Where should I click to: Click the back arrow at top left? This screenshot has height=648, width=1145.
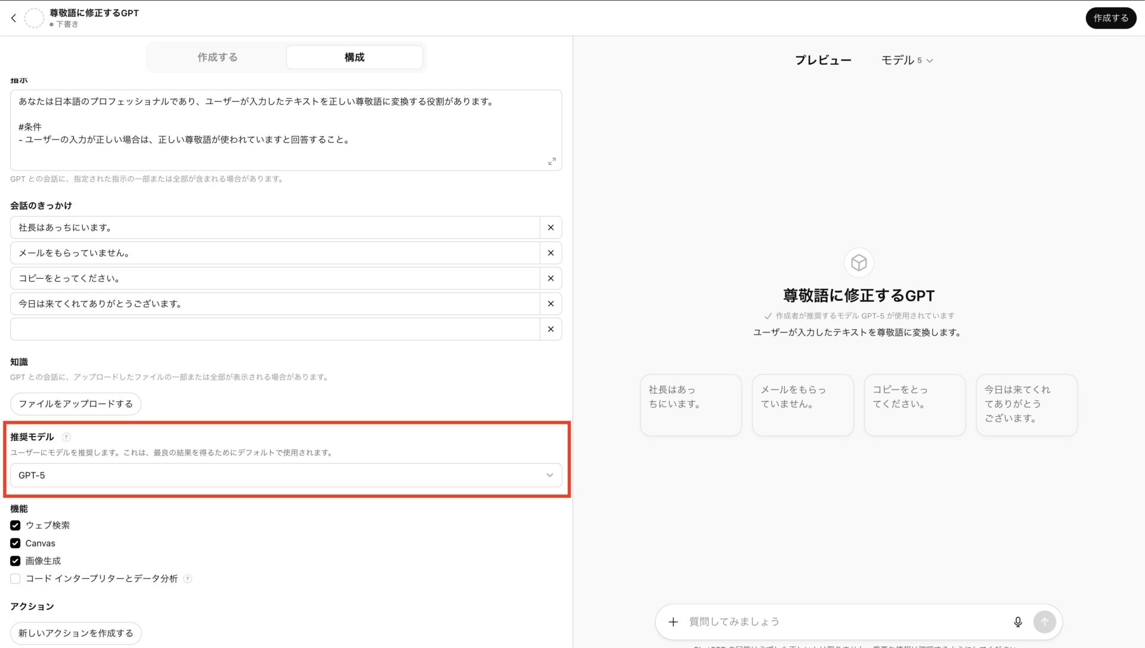click(x=13, y=18)
